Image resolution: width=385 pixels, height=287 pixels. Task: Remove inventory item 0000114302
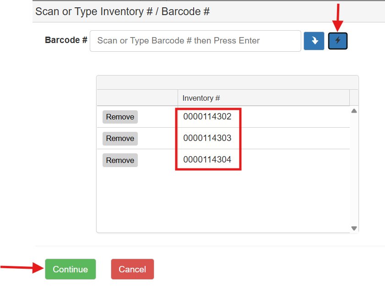(x=120, y=117)
